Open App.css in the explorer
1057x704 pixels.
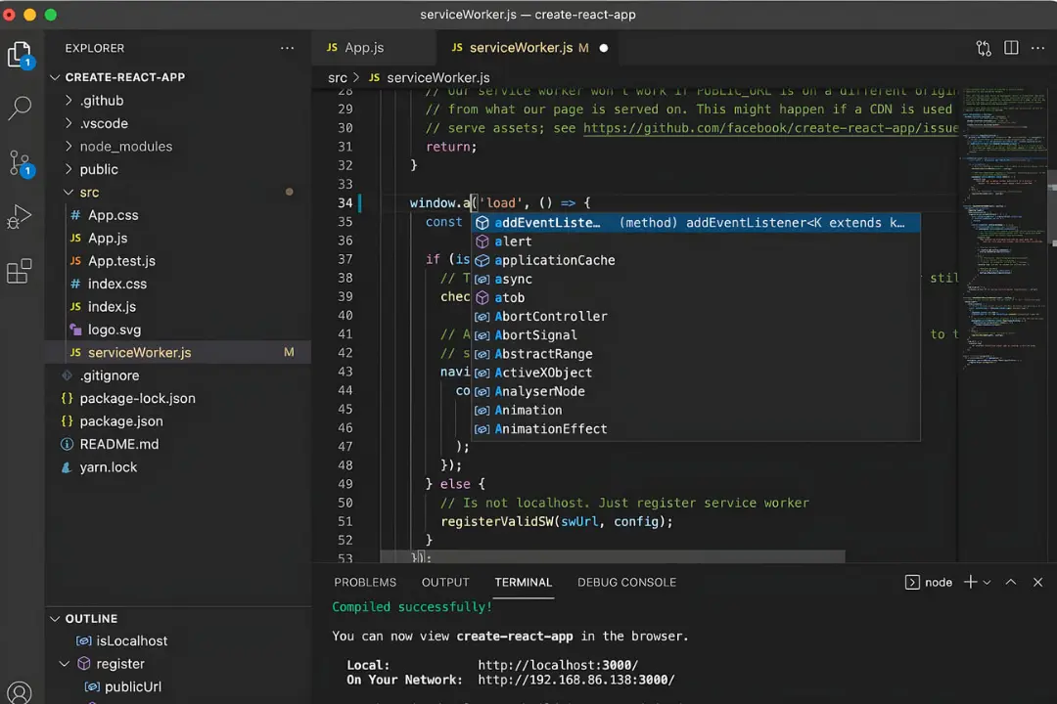tap(177, 215)
